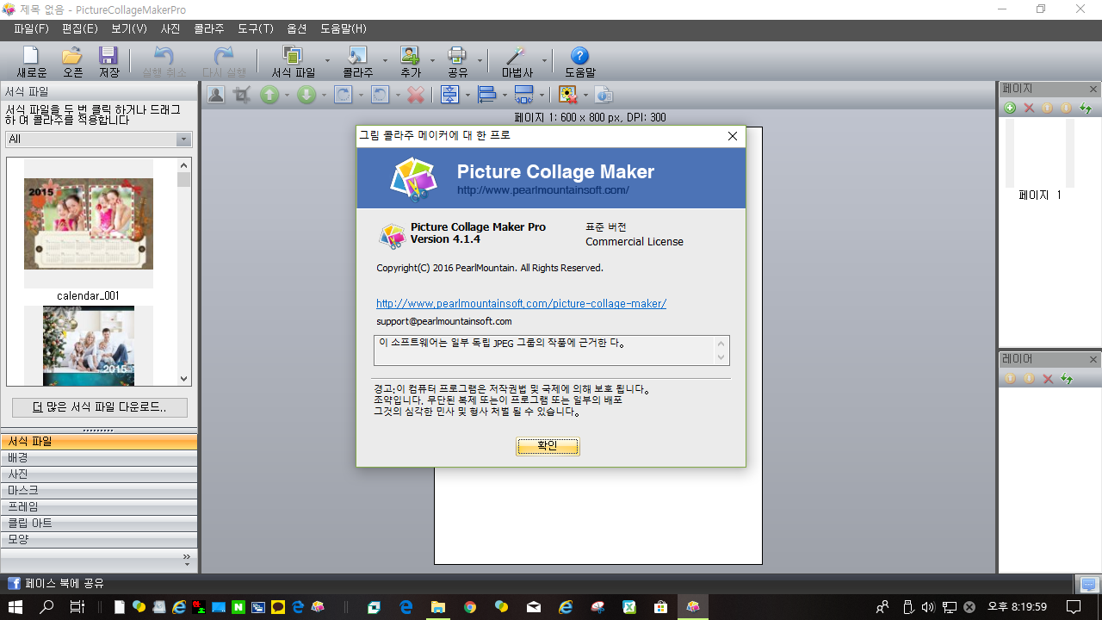This screenshot has width=1102, height=620.
Task: Open the 도구(T) menu
Action: pos(256,29)
